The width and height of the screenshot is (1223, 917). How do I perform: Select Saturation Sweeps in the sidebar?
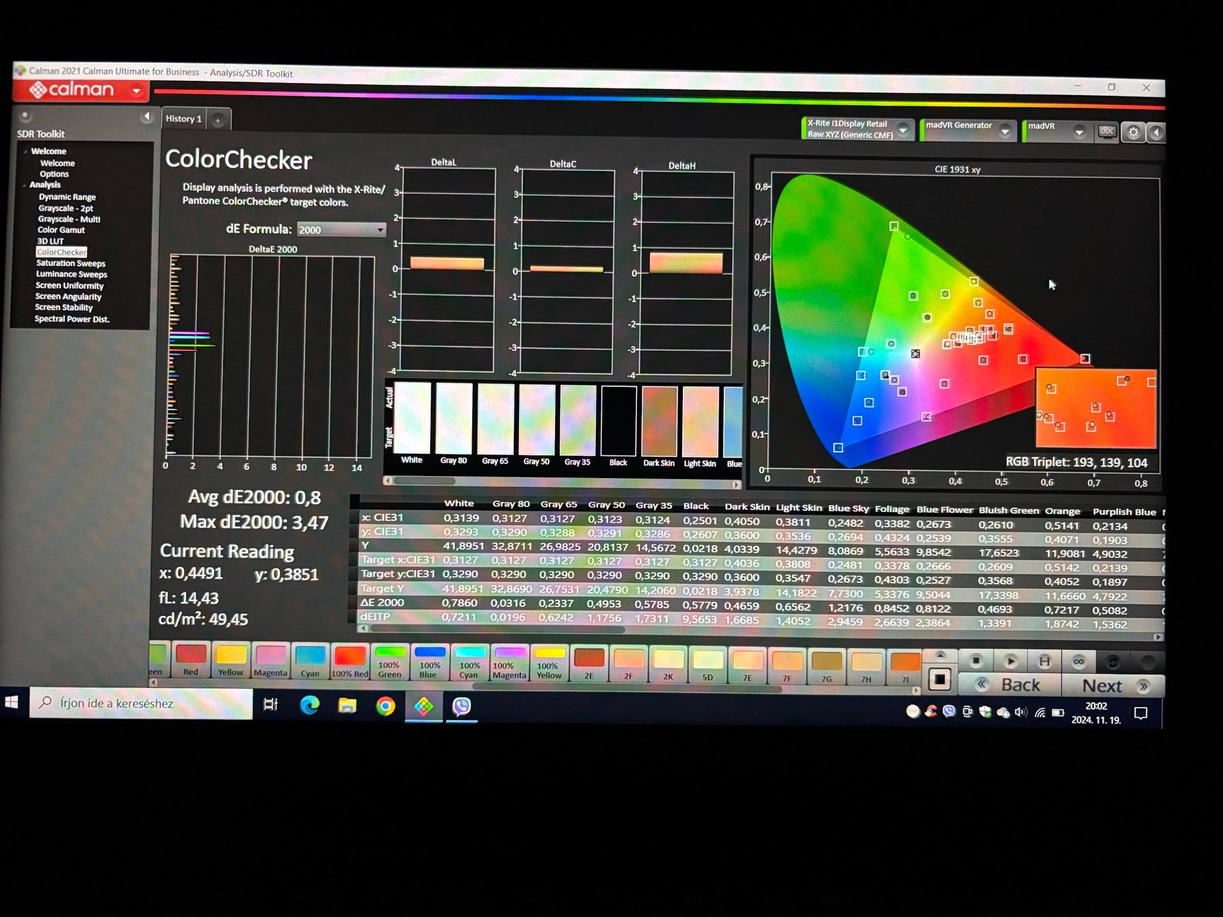71,264
